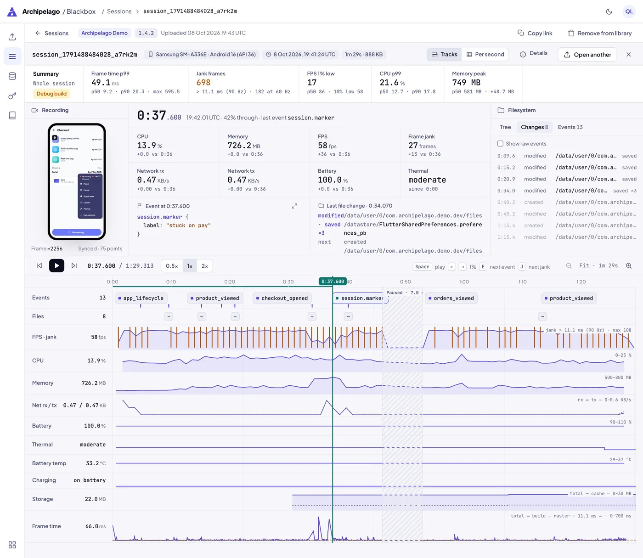This screenshot has height=558, width=643.
Task: Open the Events 13 tab
Action: (570, 127)
